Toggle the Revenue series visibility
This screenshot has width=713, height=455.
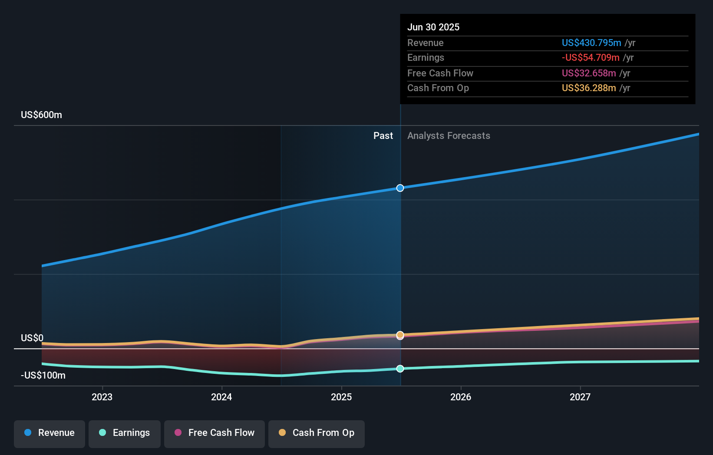click(x=49, y=433)
